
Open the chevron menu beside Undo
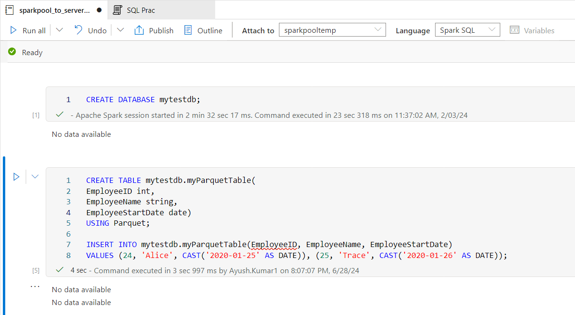click(x=120, y=30)
